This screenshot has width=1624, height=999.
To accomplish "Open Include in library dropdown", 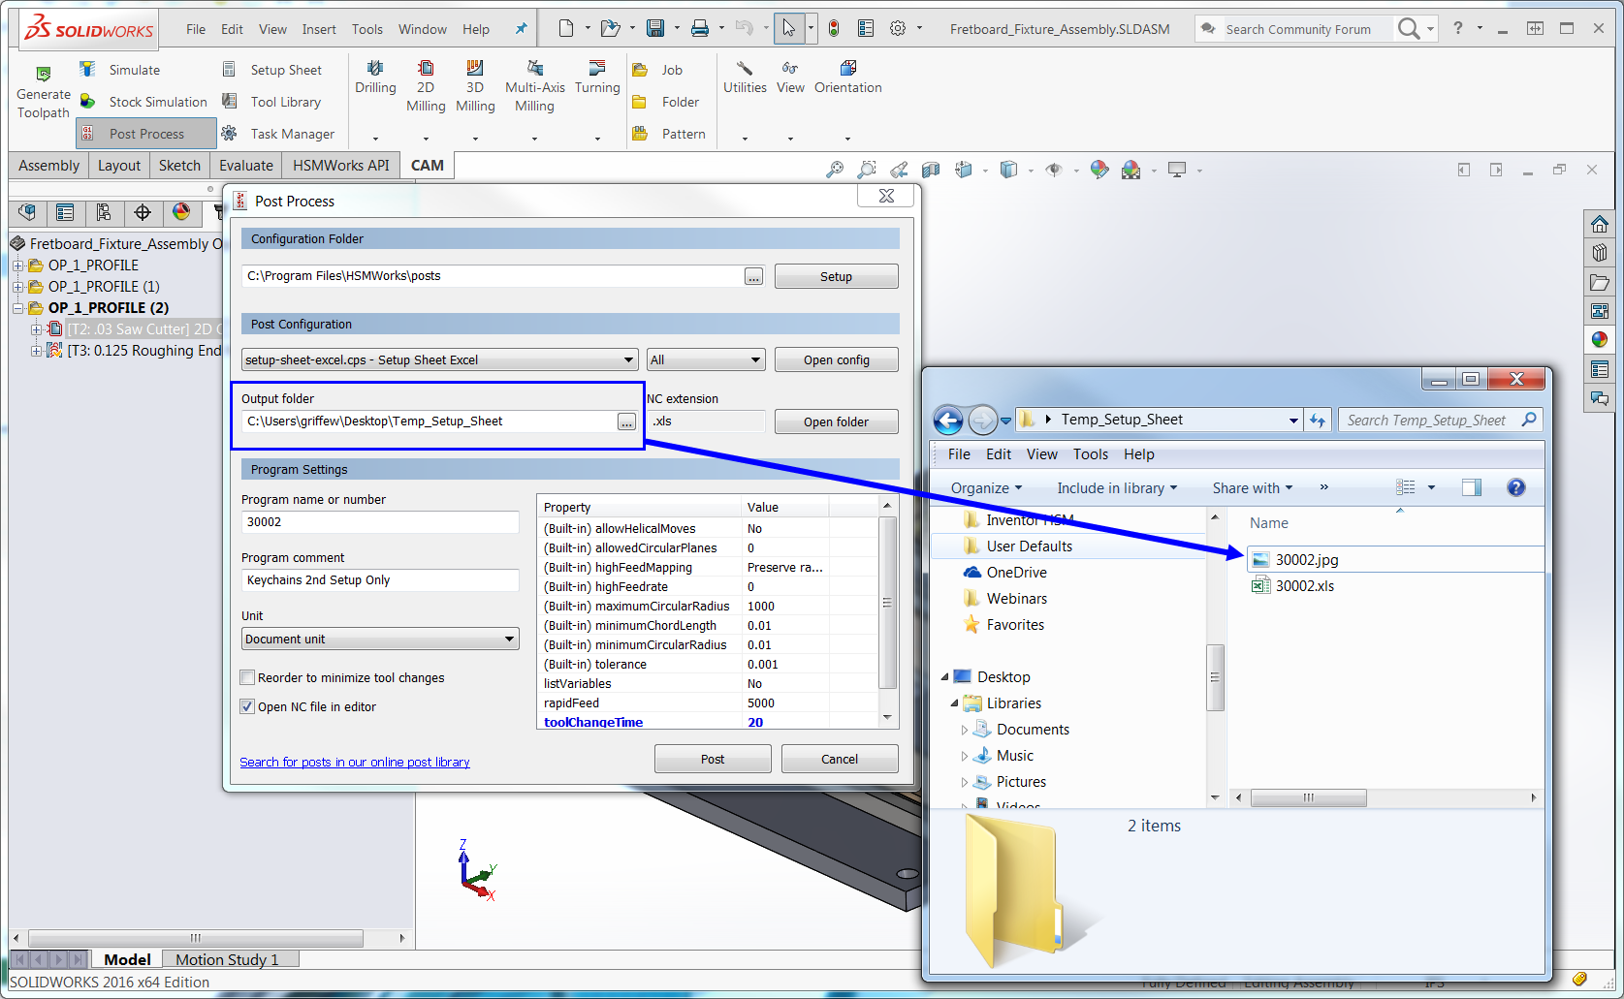I will point(1117,487).
